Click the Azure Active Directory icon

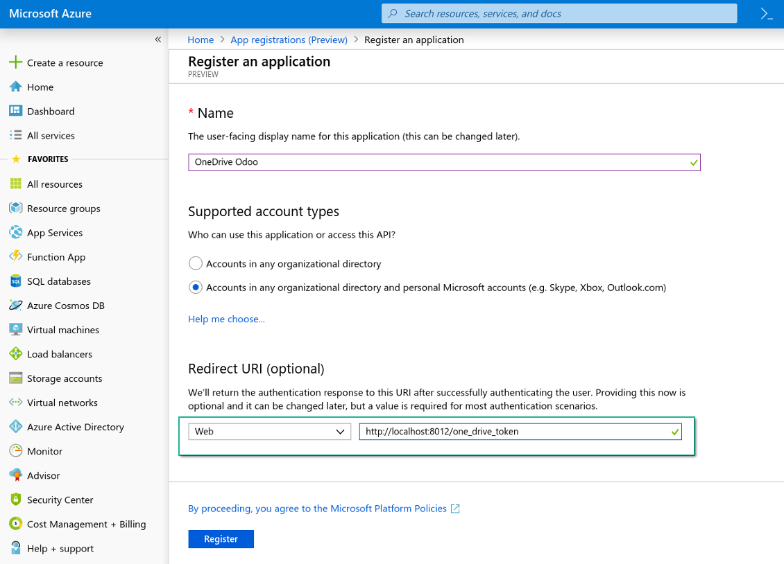click(15, 427)
